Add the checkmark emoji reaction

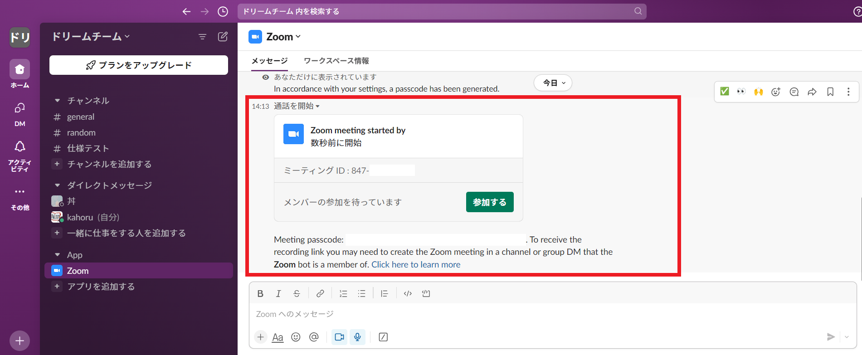point(725,92)
